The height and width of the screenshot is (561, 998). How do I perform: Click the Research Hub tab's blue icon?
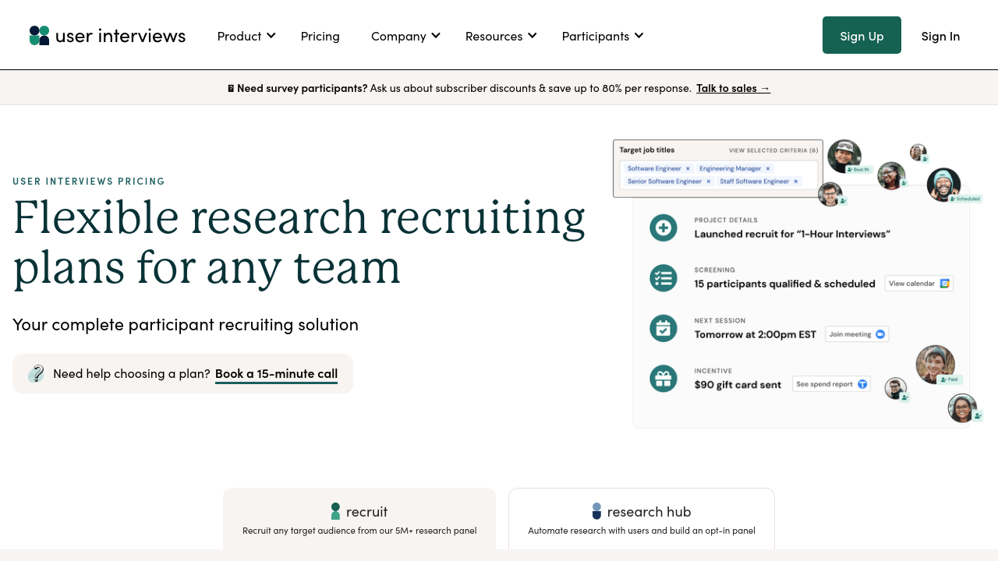(x=596, y=511)
